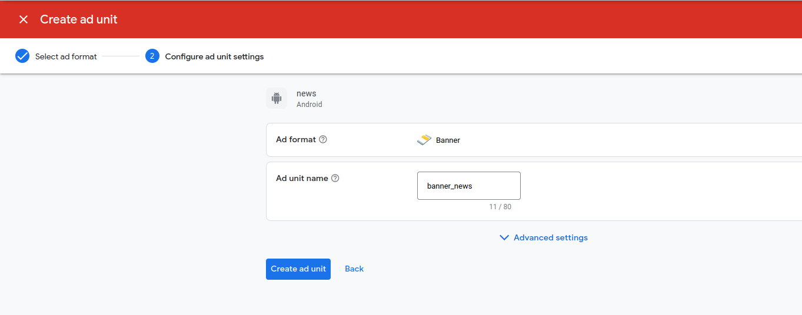Expand the Advanced settings chevron arrow
The height and width of the screenshot is (315, 802).
coord(504,238)
